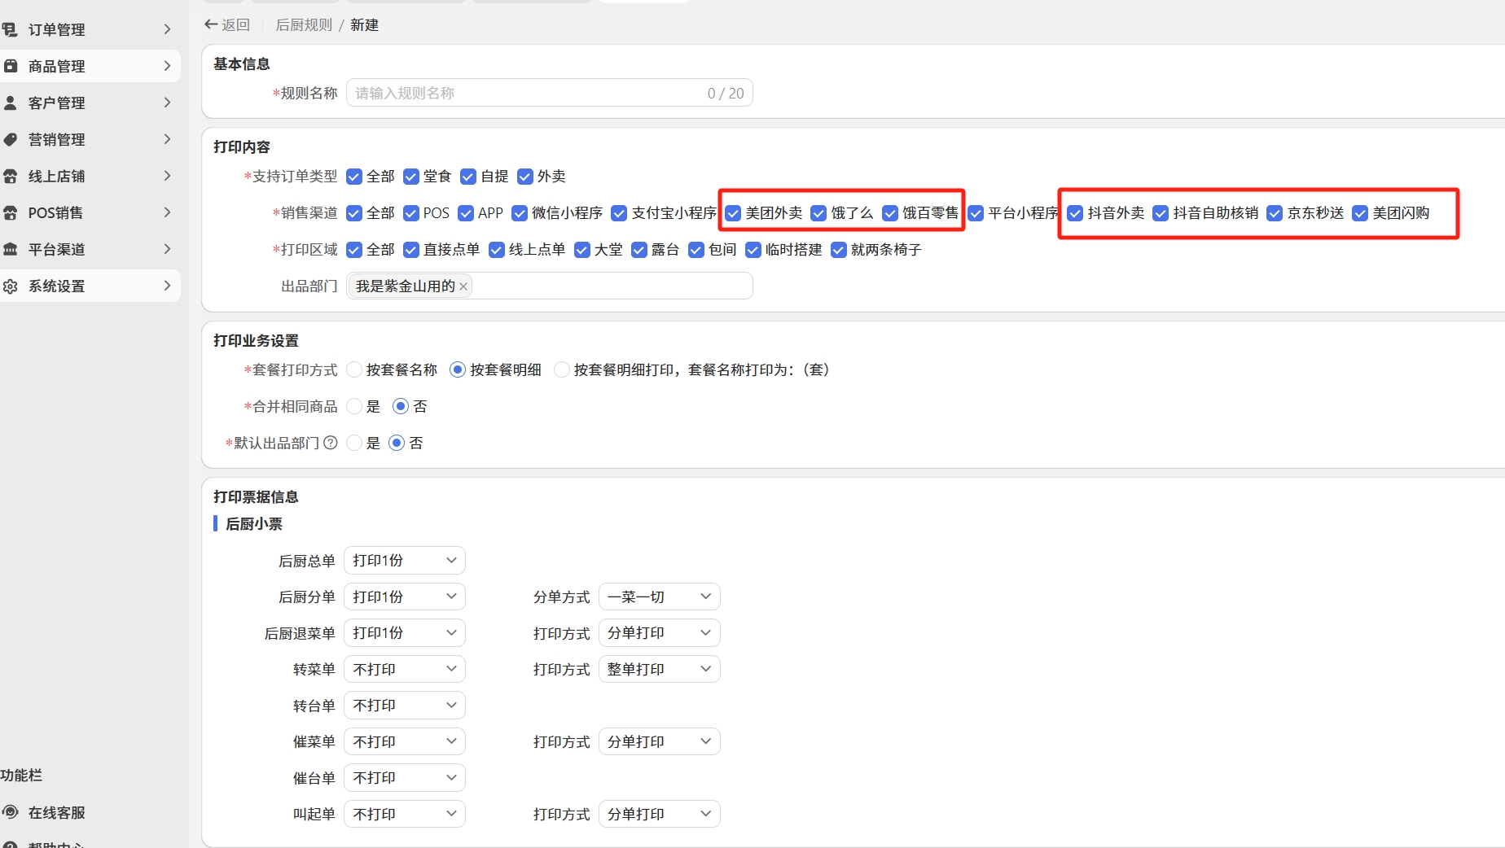Expand the 客户管理 menu chevron
The height and width of the screenshot is (848, 1505).
tap(167, 103)
